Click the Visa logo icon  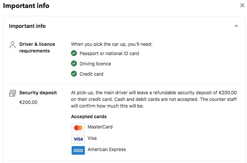click(78, 139)
